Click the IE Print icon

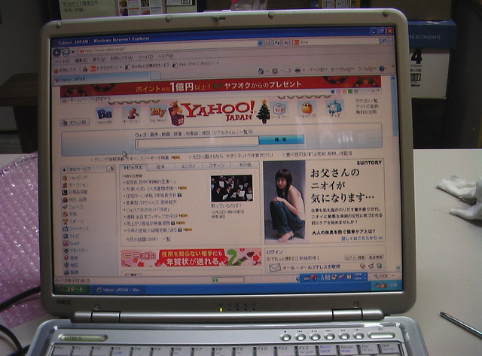pyautogui.click(x=297, y=70)
